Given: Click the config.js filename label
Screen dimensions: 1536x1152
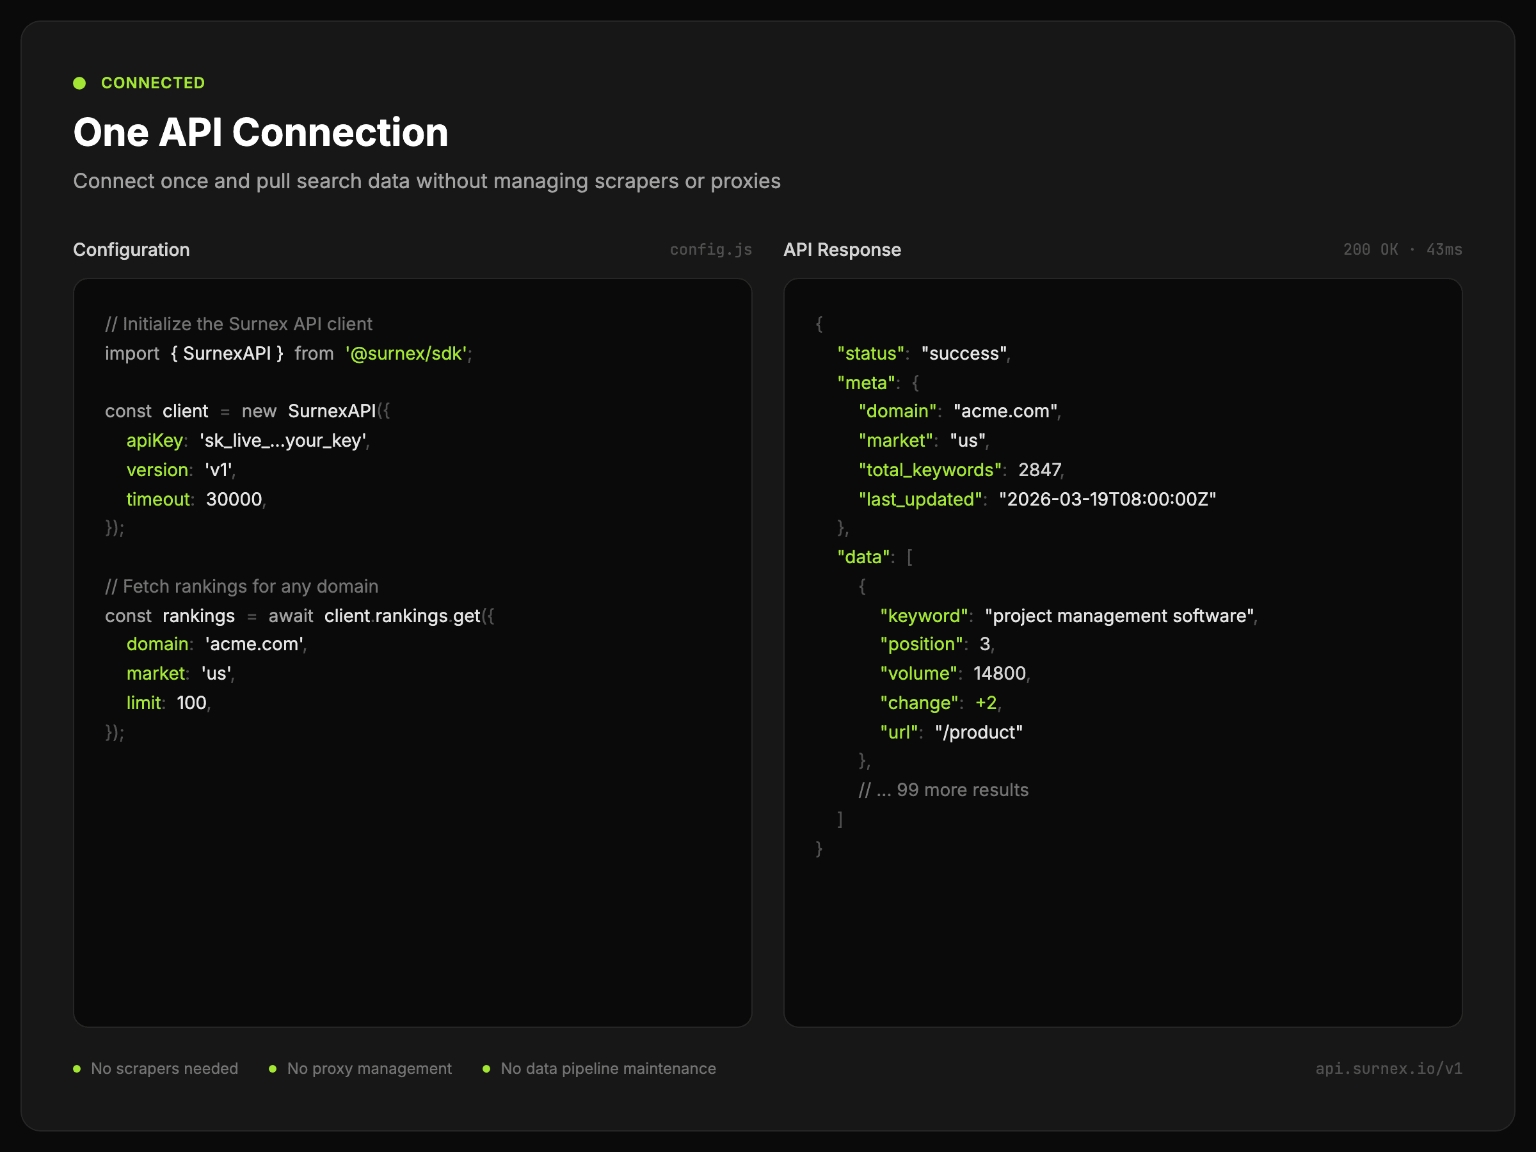Looking at the screenshot, I should click(710, 250).
